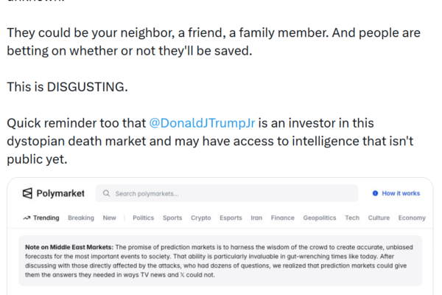Switch to the Breaking tab

[x=81, y=218]
